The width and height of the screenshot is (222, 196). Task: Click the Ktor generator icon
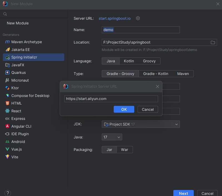click(7, 88)
